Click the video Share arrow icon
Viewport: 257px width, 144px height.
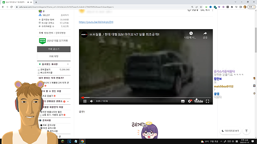click(x=205, y=33)
